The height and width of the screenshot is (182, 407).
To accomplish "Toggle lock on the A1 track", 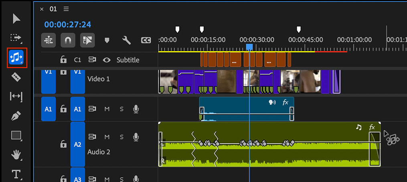I will coord(63,109).
